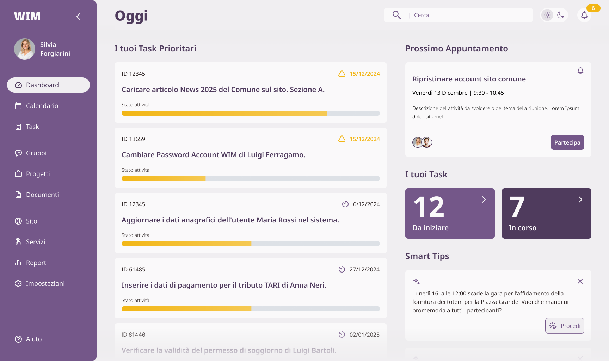Click inside the Cerca search field

tap(458, 15)
